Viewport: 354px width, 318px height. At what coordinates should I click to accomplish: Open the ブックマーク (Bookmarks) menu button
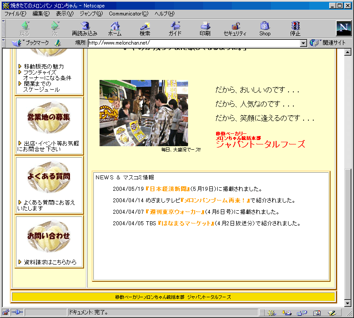point(30,42)
